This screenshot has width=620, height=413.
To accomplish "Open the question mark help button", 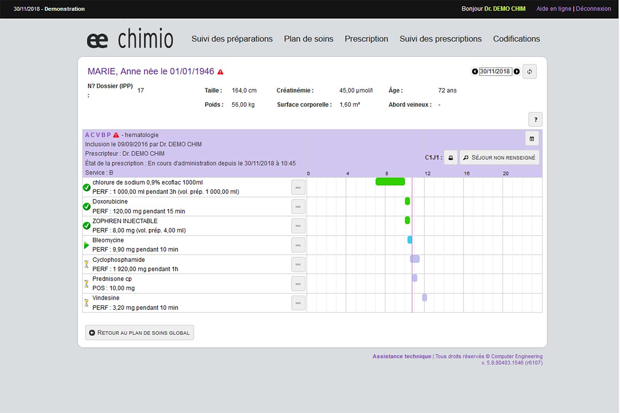I will [x=535, y=119].
